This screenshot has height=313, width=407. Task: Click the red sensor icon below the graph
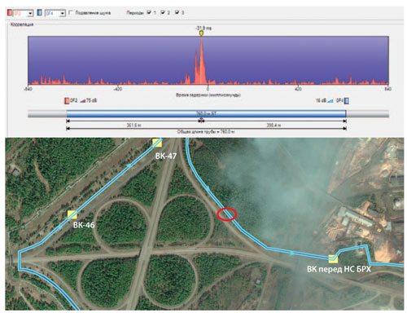click(67, 101)
